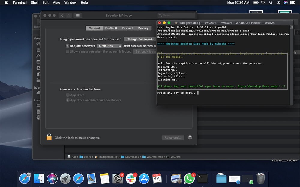
Task: Open the Window menu
Action: [70, 3]
